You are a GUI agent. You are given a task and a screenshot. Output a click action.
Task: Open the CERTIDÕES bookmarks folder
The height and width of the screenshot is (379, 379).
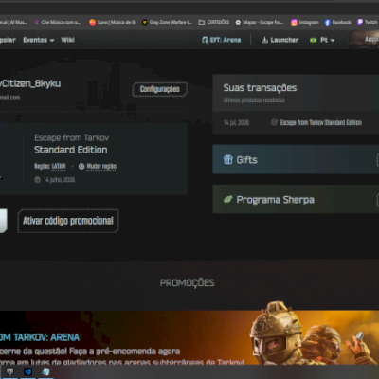(x=214, y=22)
